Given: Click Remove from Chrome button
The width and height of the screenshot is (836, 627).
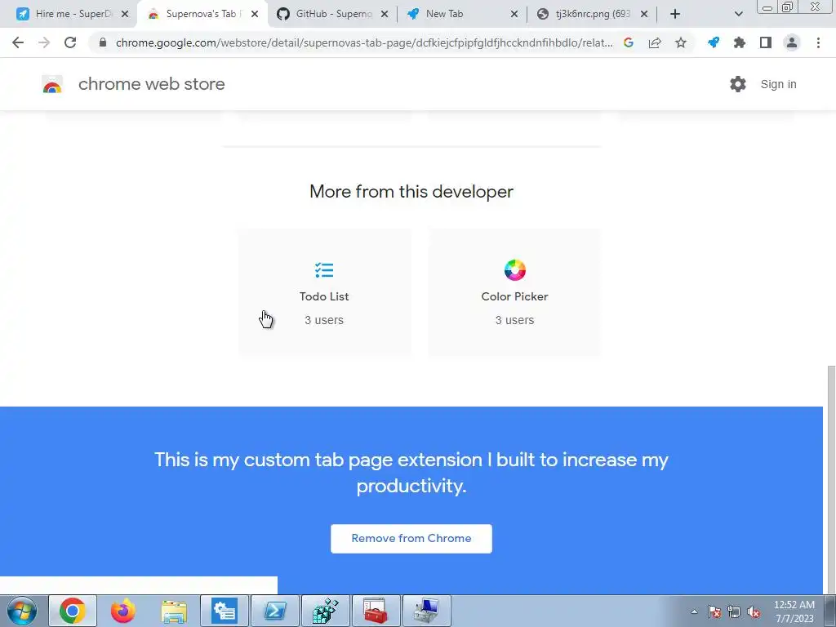Looking at the screenshot, I should 411,539.
